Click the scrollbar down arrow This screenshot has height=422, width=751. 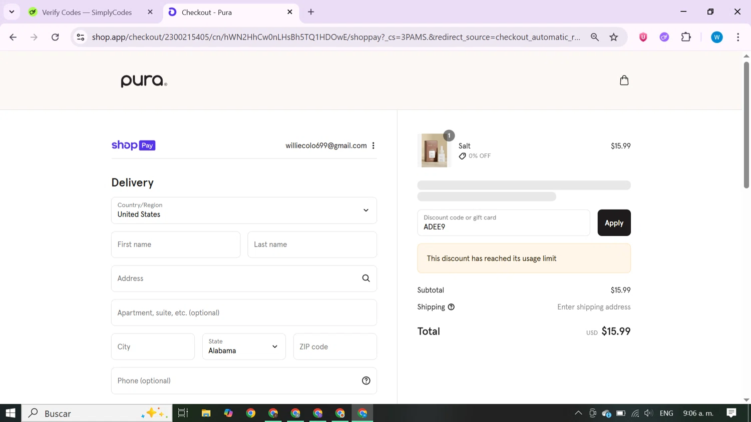[746, 399]
